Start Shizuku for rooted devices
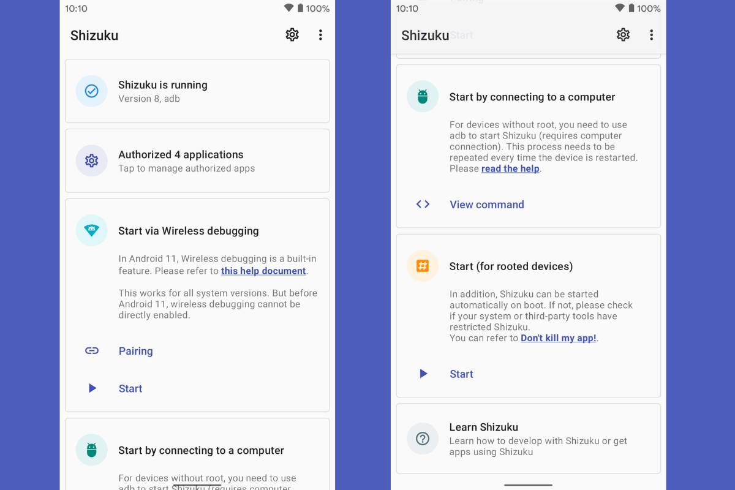Image resolution: width=735 pixels, height=490 pixels. (461, 374)
